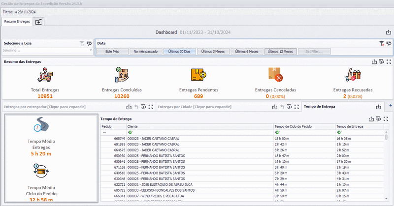Inspect data in Entregas por entregador panel

point(143,107)
